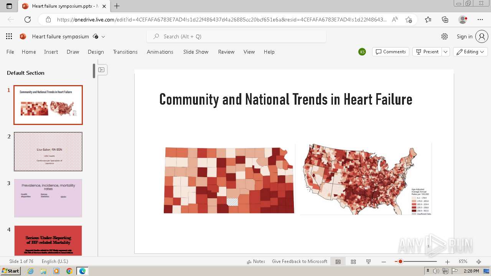Click the English (U.S.) language indicator
The height and width of the screenshot is (276, 491).
[55, 261]
